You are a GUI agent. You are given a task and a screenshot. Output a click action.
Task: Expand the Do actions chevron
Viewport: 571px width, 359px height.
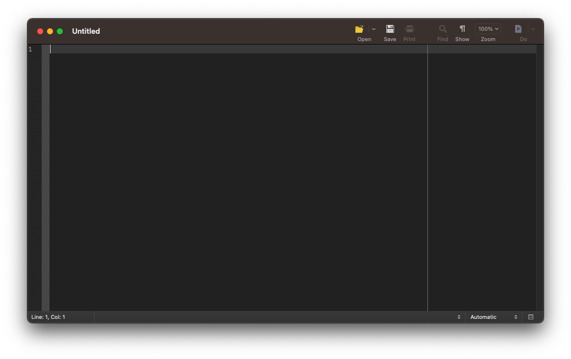coord(533,29)
